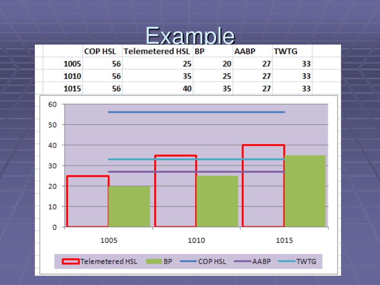This screenshot has width=380, height=285.
Task: Click the slide title "Example"
Action: (190, 35)
